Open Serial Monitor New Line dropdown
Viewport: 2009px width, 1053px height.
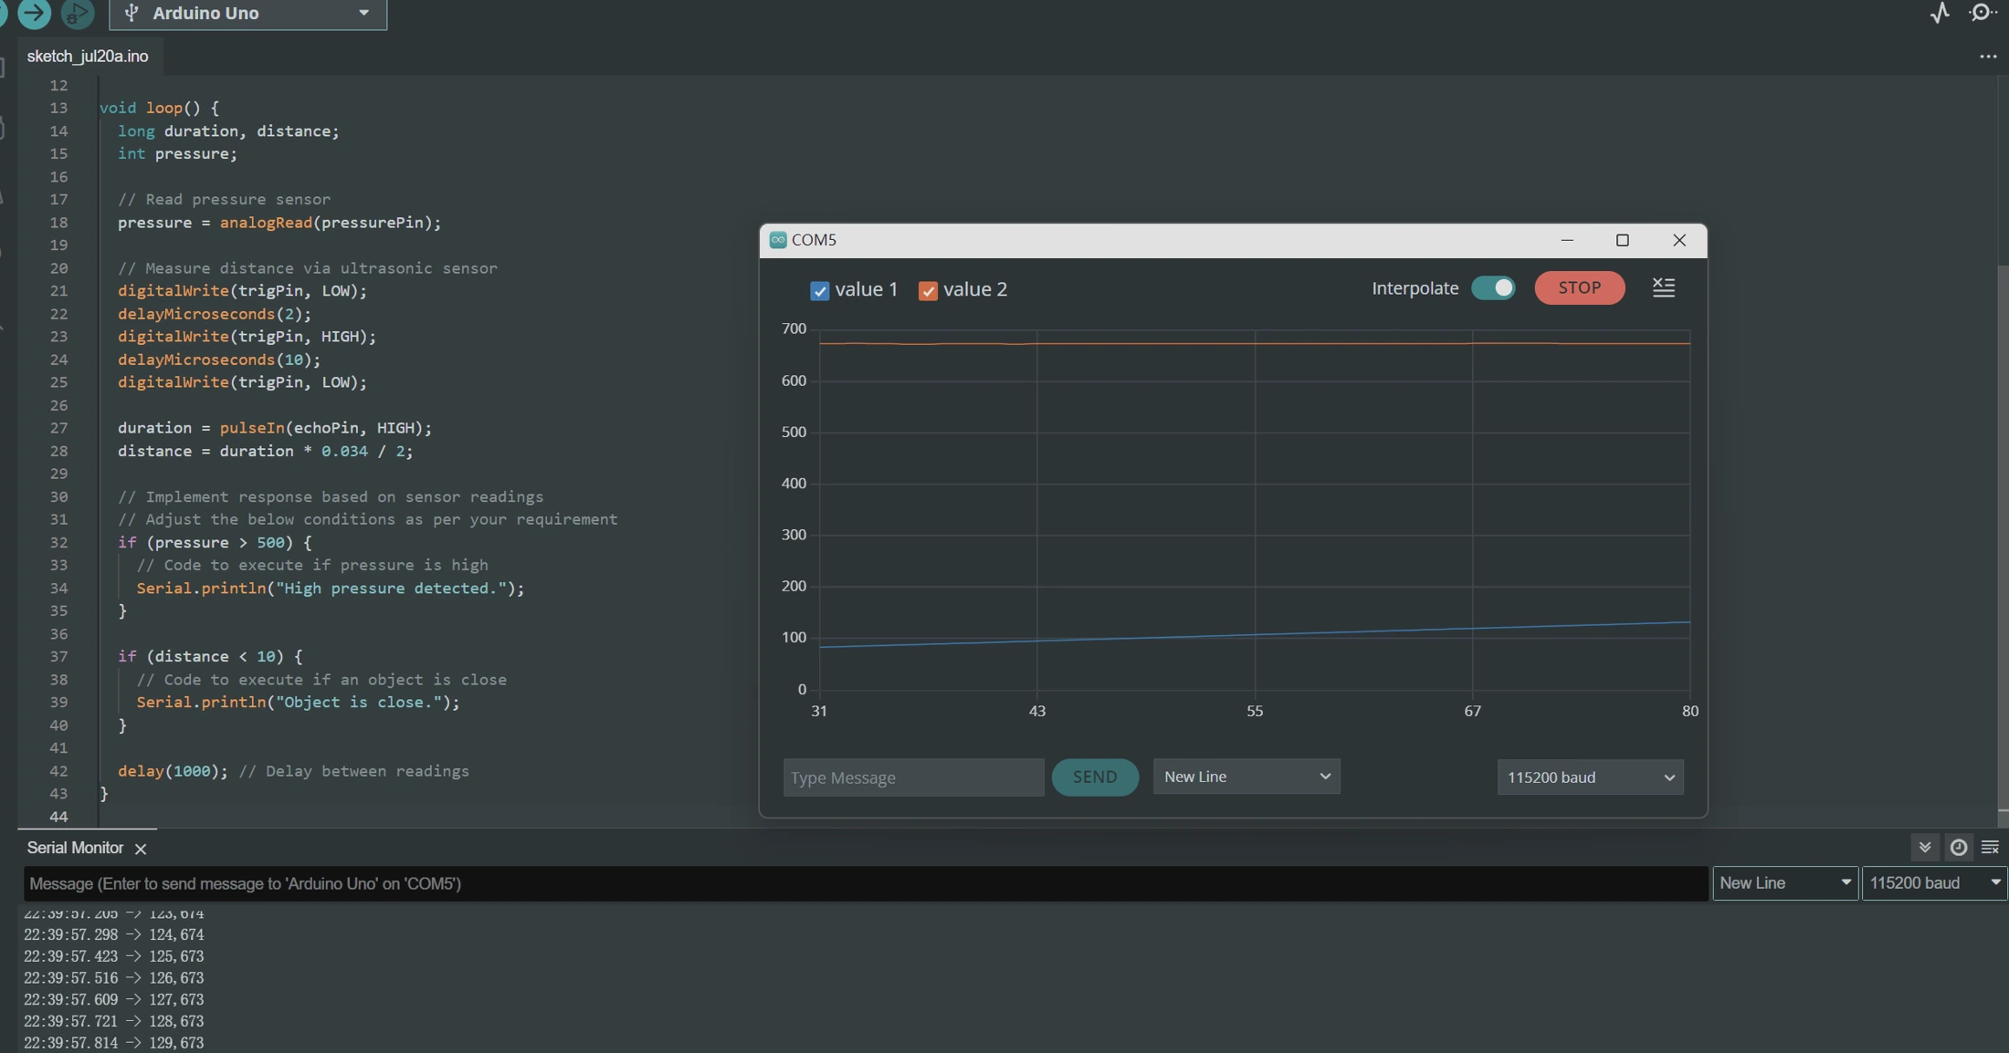1784,883
